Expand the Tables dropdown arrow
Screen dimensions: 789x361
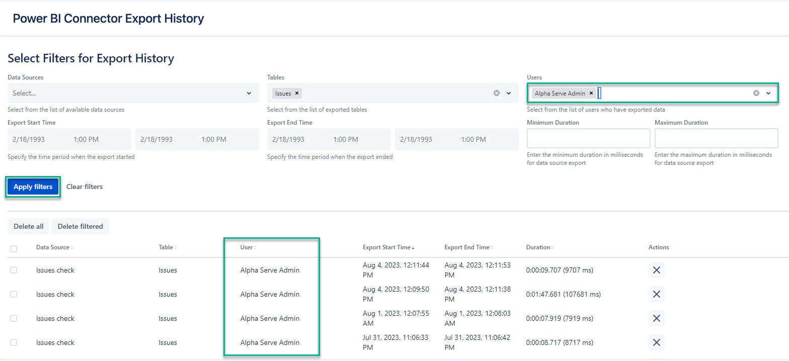(509, 93)
